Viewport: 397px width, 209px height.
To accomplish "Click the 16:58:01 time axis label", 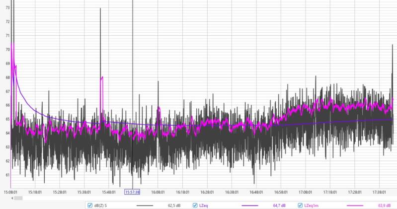I will pos(281,192).
